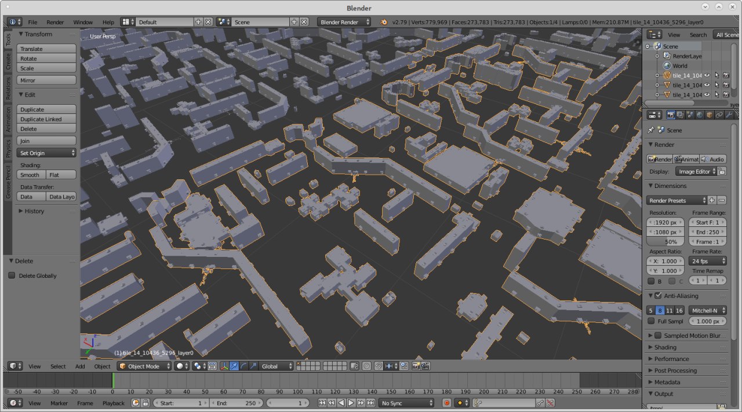Enable the Full Sample checkbox
The height and width of the screenshot is (412, 742).
click(651, 321)
